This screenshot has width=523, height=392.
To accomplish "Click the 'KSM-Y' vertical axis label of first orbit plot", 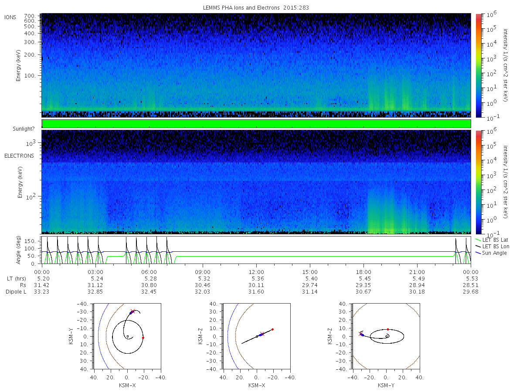I will tap(72, 336).
